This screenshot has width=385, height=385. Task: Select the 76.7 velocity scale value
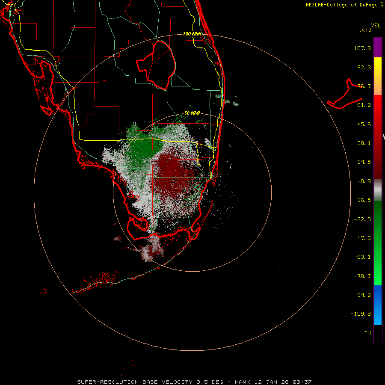pyautogui.click(x=364, y=86)
